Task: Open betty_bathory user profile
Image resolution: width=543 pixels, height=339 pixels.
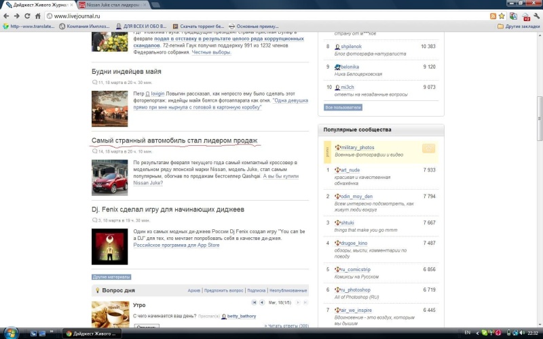Action: point(242,316)
